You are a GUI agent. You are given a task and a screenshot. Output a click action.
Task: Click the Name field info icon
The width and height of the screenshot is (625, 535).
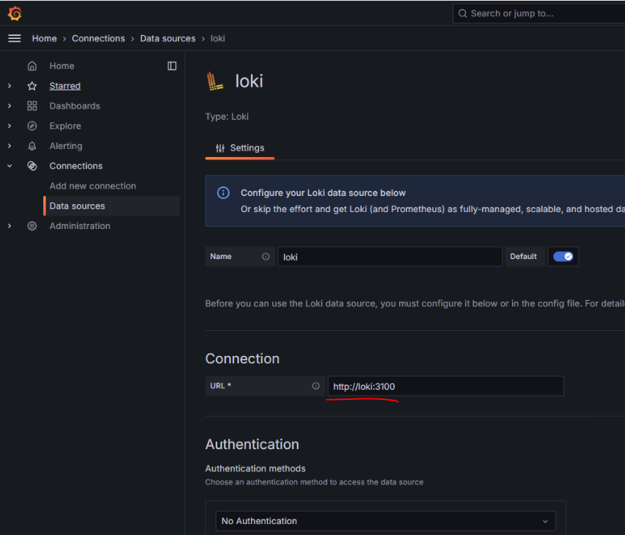[266, 257]
